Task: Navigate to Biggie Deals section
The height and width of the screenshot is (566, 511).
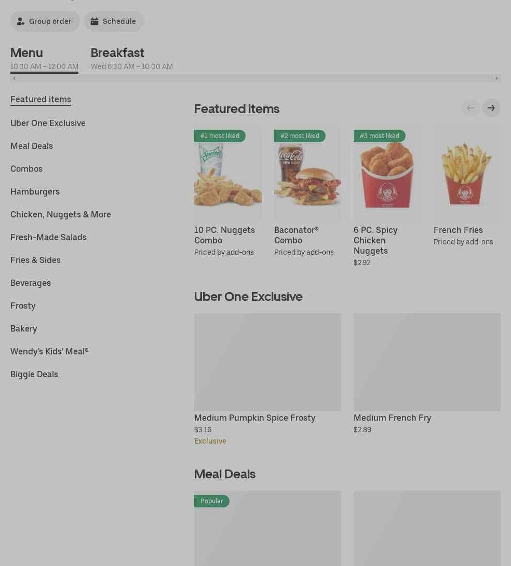Action: (34, 375)
